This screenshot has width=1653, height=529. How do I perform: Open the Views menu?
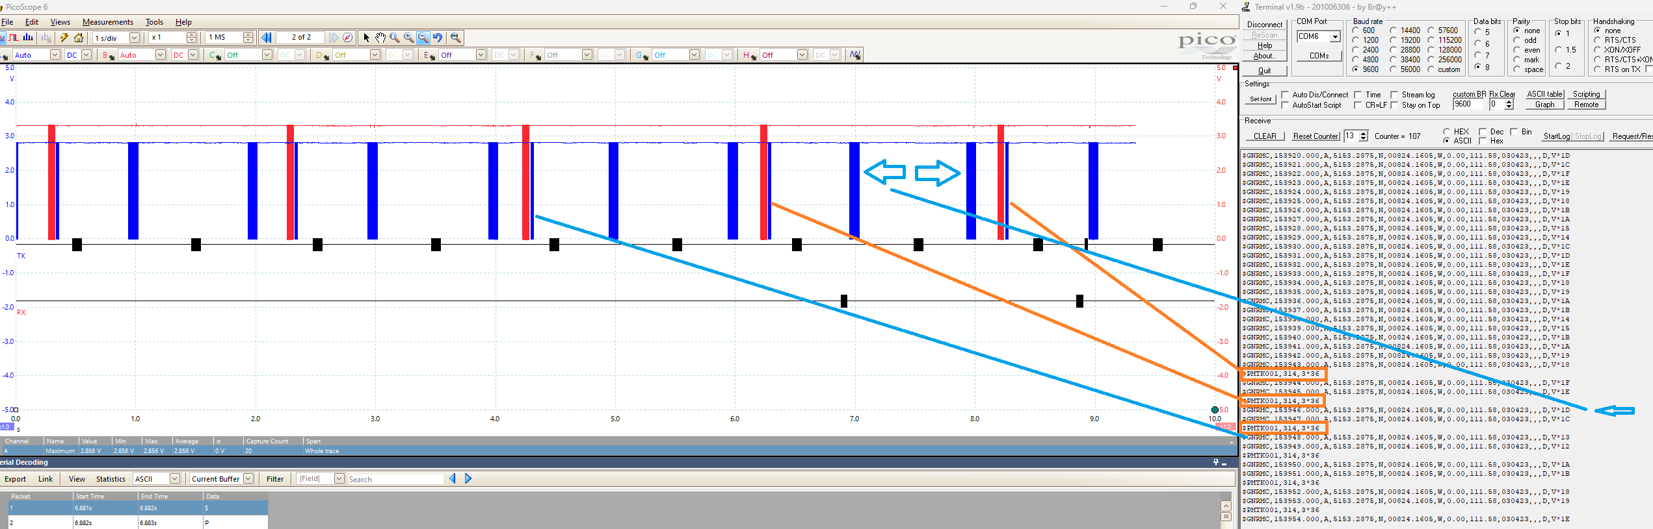pyautogui.click(x=60, y=22)
